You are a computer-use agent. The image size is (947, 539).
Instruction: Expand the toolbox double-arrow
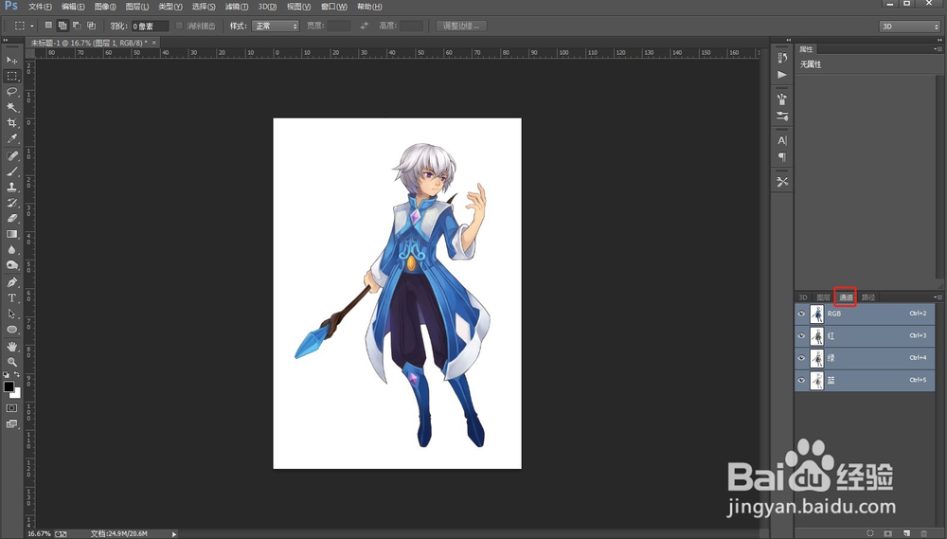6,40
